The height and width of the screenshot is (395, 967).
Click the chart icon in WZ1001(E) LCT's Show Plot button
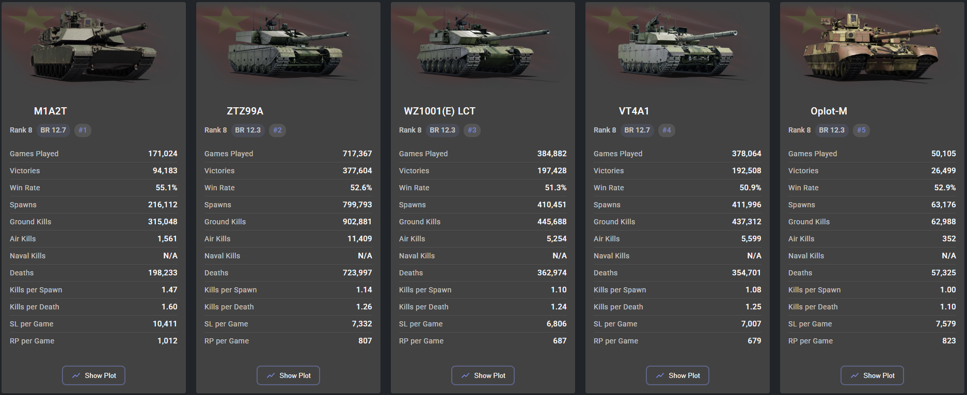pos(465,375)
